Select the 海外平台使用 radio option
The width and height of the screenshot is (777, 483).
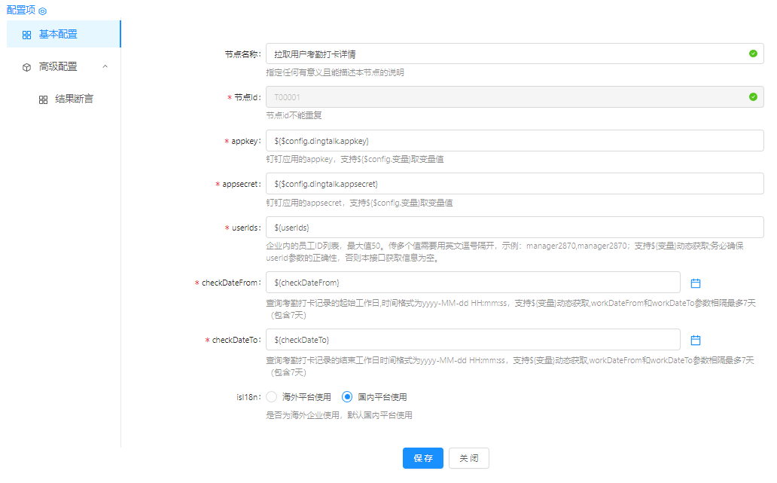coord(272,396)
